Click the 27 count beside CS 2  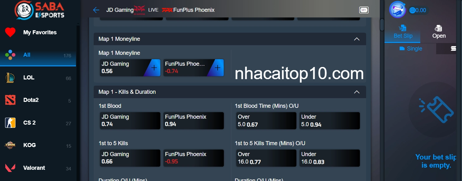coord(68,124)
